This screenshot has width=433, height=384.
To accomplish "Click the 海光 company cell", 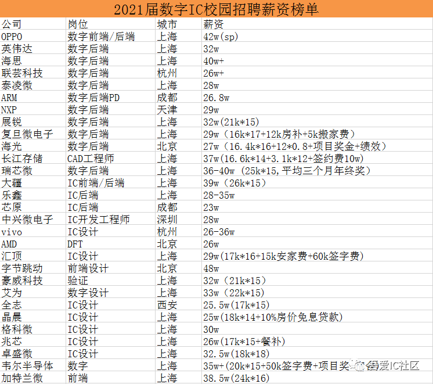I will click(x=33, y=146).
